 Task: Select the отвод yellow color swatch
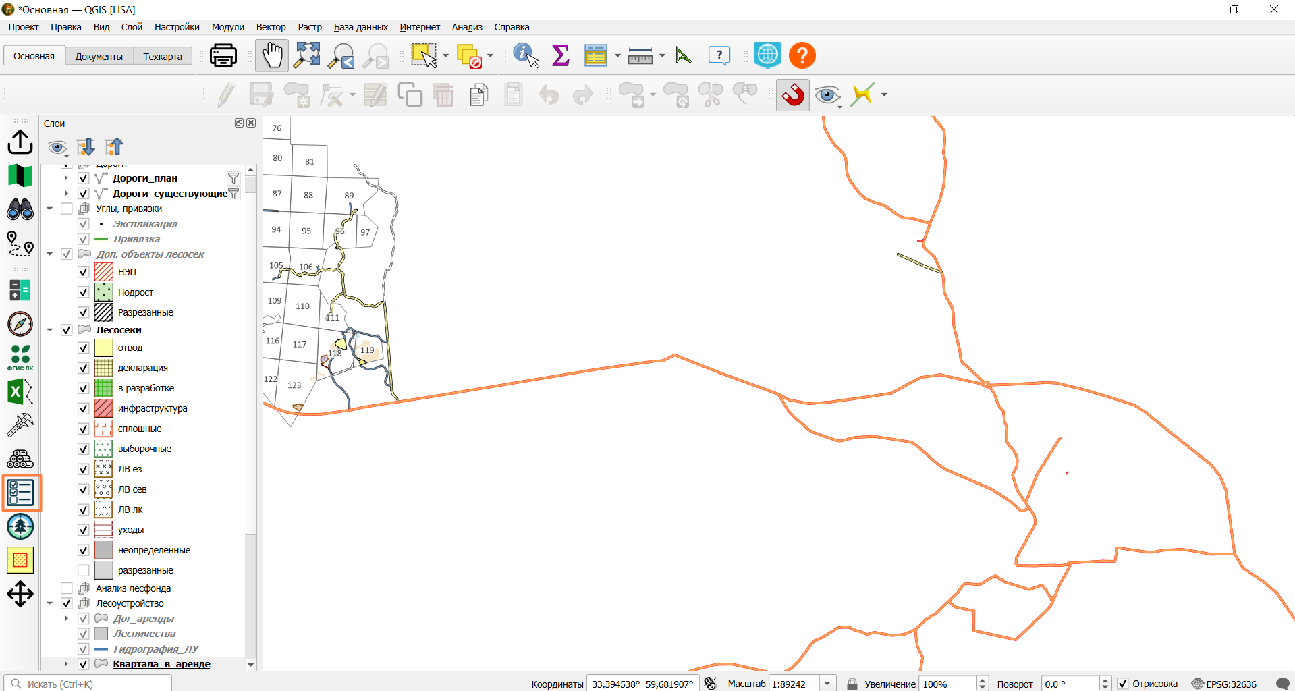click(104, 348)
